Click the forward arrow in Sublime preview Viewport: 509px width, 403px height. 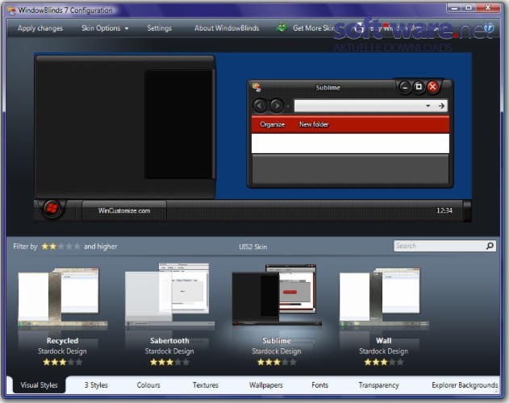(x=276, y=106)
